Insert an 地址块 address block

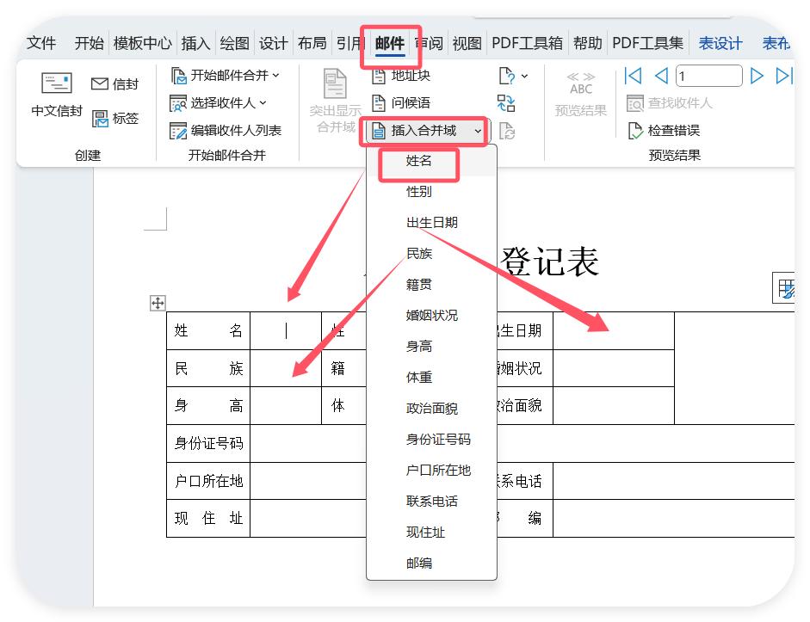point(401,76)
